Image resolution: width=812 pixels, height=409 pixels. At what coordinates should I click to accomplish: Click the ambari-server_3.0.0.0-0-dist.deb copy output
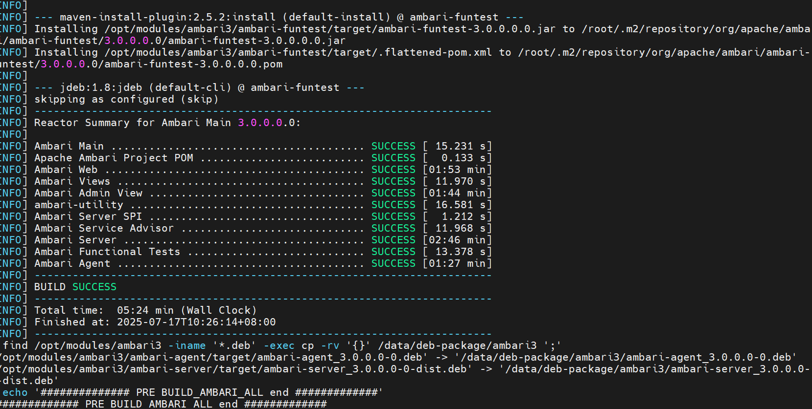pos(405,375)
